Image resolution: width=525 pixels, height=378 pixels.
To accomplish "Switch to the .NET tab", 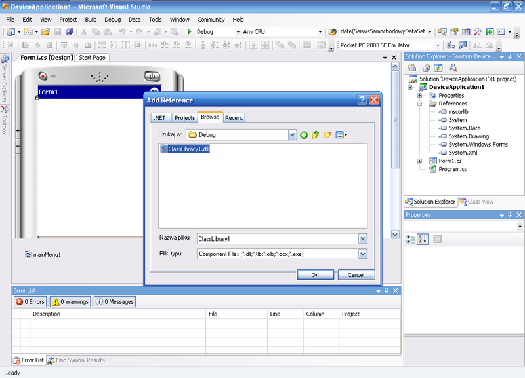I will [x=159, y=118].
